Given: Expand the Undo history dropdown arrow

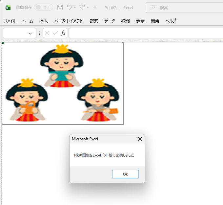Looking at the screenshot, I should pos(75,8).
